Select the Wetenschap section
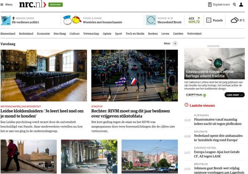The height and width of the screenshot is (174, 248). point(91,33)
